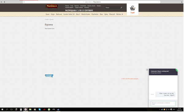This screenshot has width=184, height=112.
Task: Click the PlayStation category link
Action: (x=95, y=14)
